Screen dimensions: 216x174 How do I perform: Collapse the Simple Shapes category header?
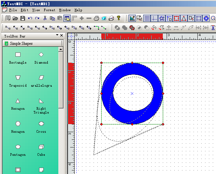pos(33,43)
